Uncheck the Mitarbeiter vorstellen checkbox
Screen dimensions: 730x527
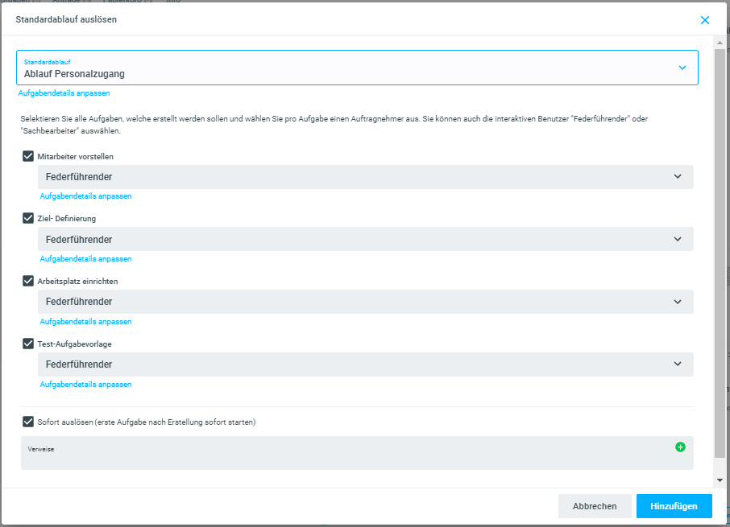[28, 156]
